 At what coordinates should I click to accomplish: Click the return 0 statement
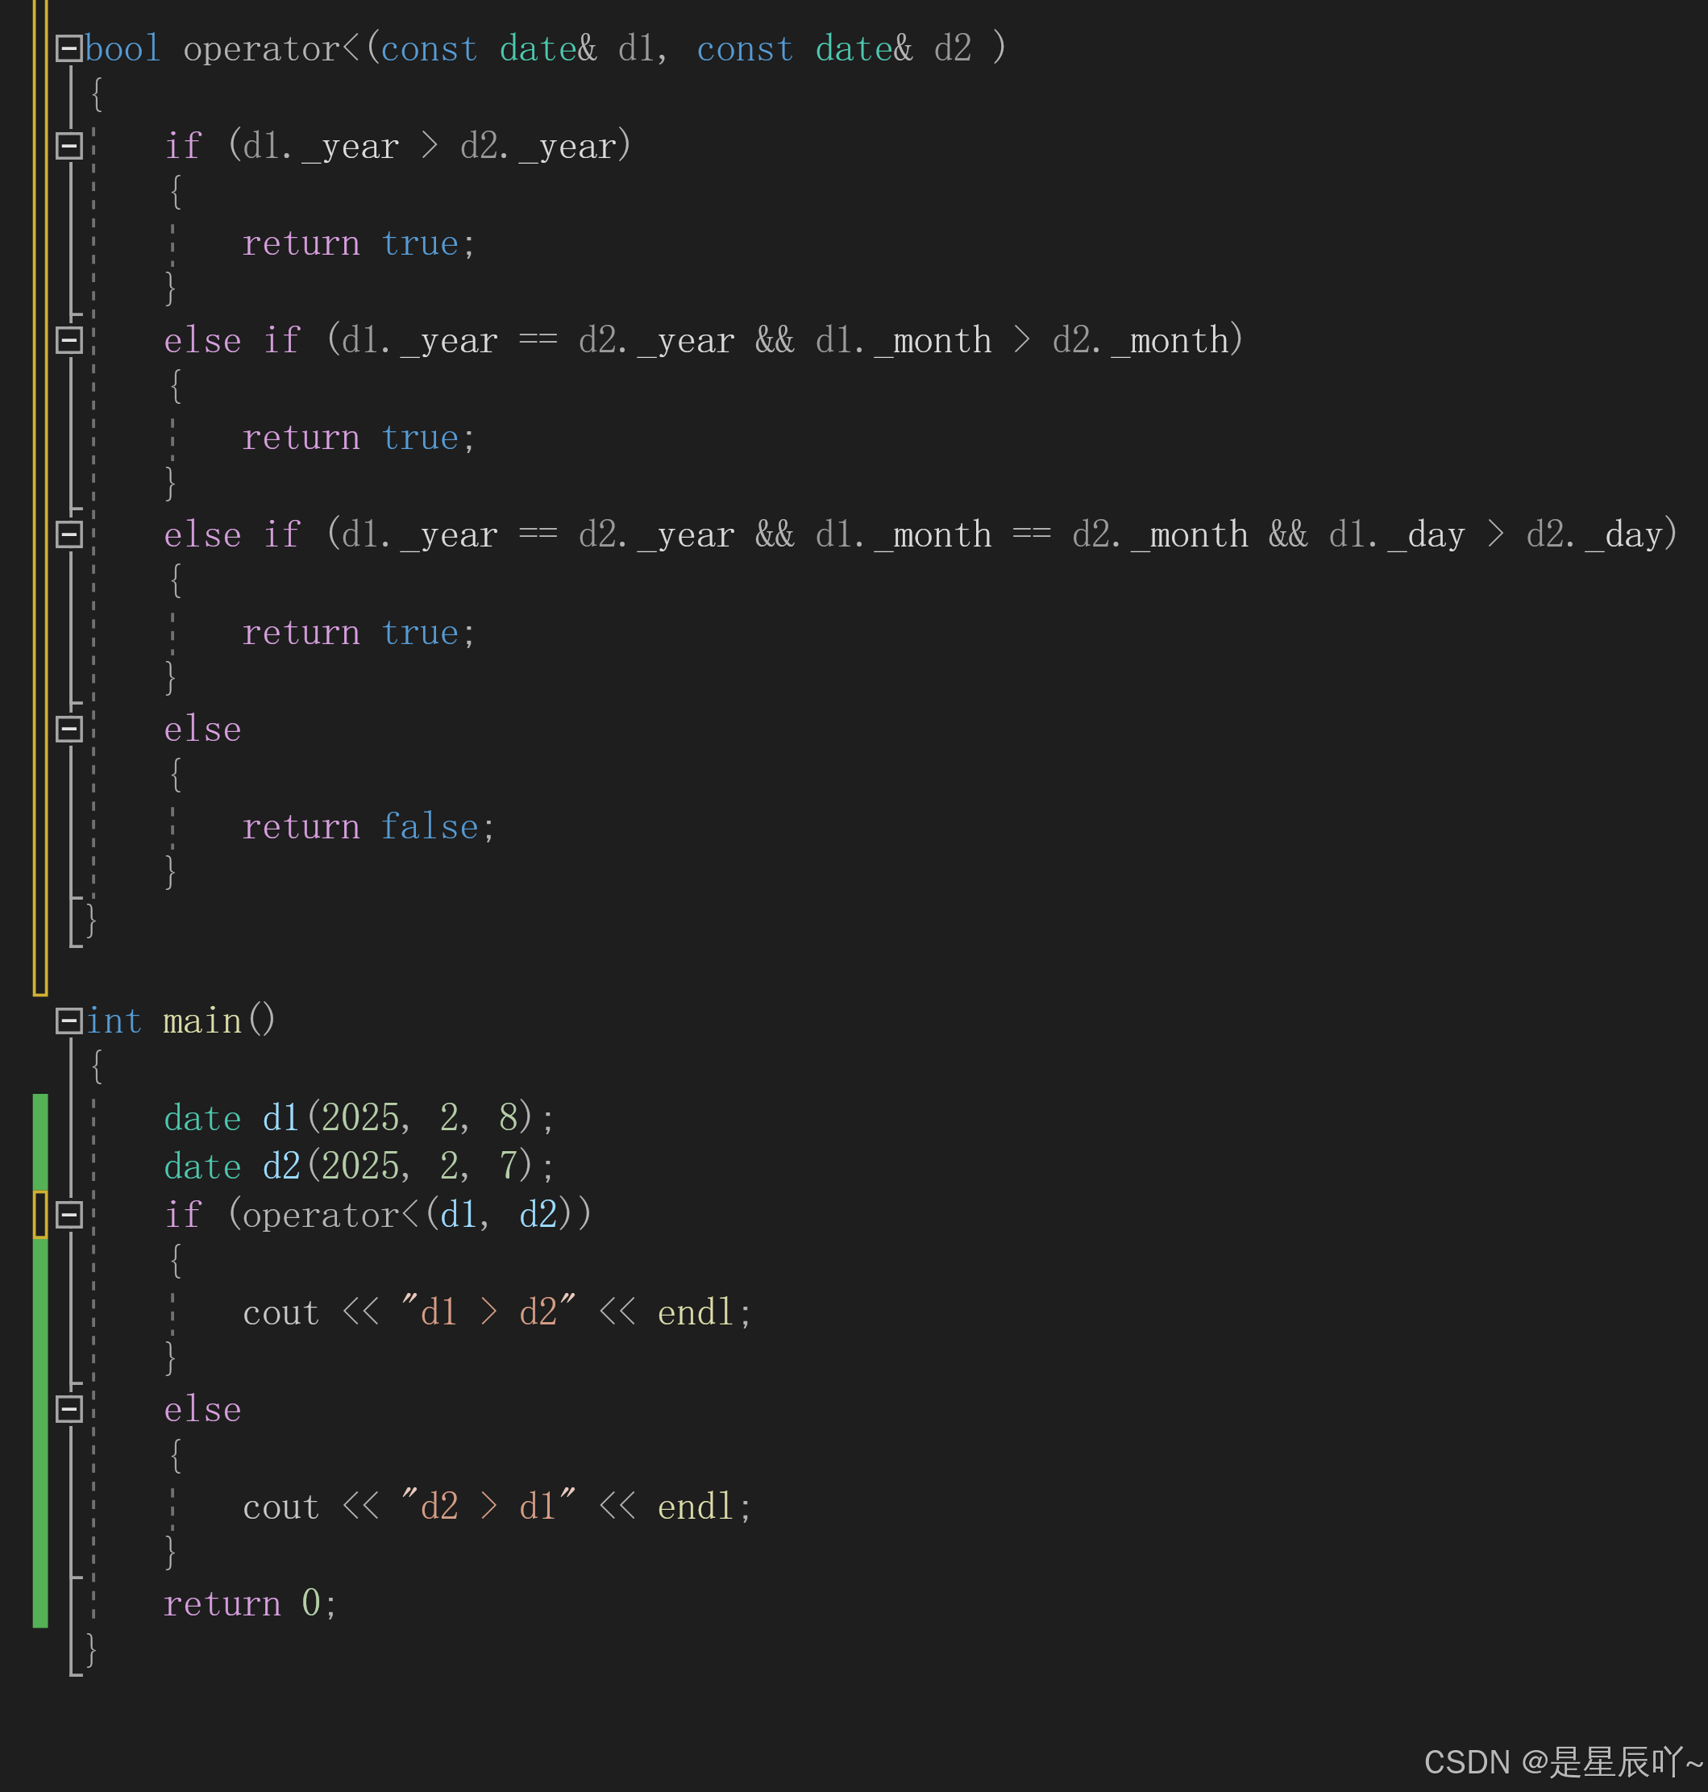pyautogui.click(x=249, y=1604)
